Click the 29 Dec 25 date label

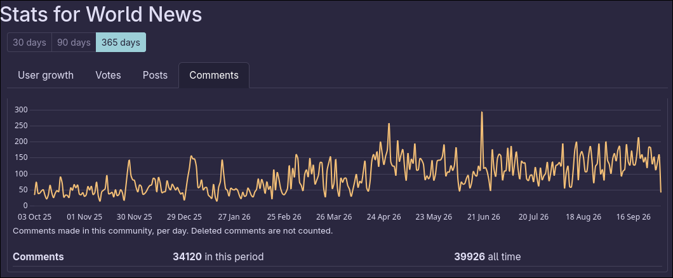[x=185, y=217]
